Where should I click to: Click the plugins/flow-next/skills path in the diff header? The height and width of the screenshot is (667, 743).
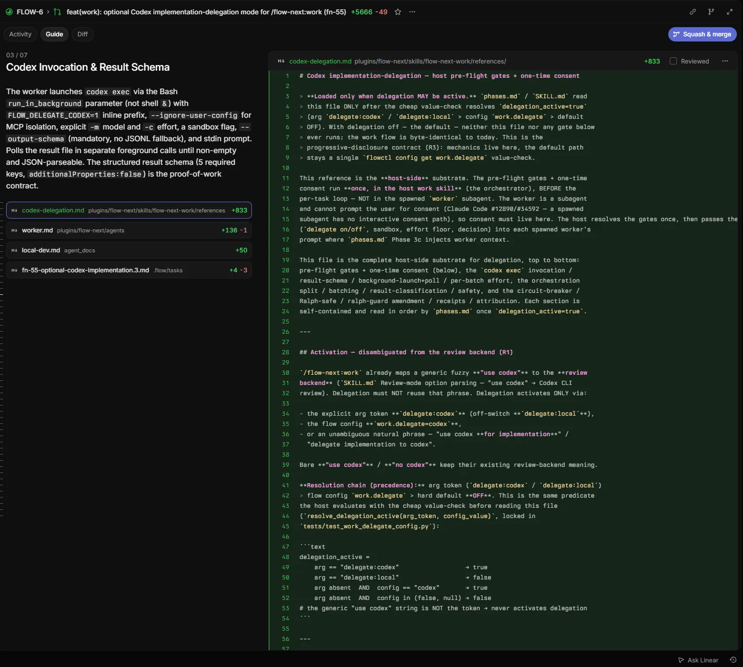tap(430, 61)
